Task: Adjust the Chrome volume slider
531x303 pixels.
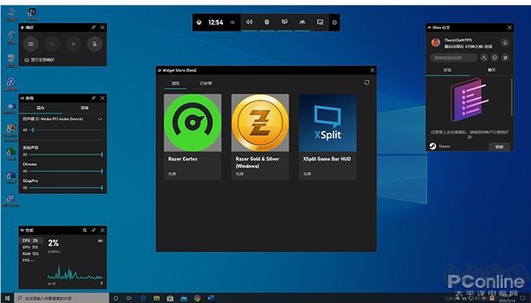Action: click(66, 171)
